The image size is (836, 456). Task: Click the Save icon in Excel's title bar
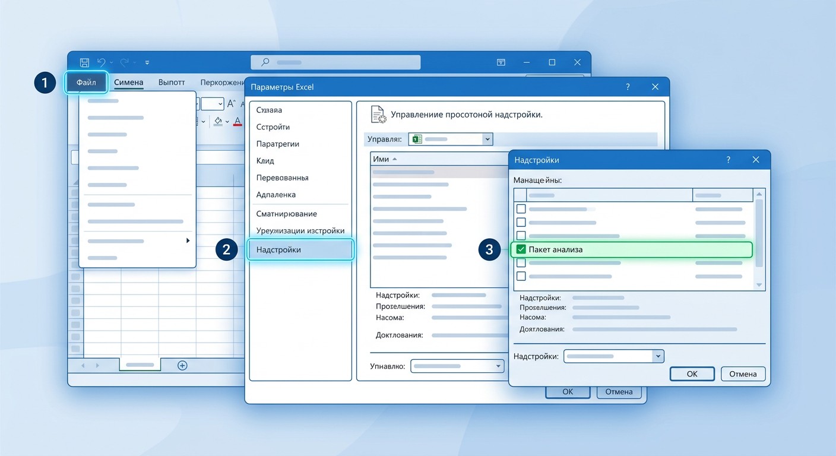84,62
